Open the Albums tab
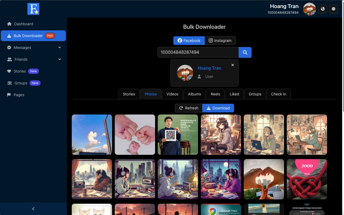The image size is (344, 215). (195, 94)
